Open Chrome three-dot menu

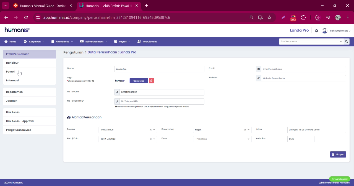[348, 17]
